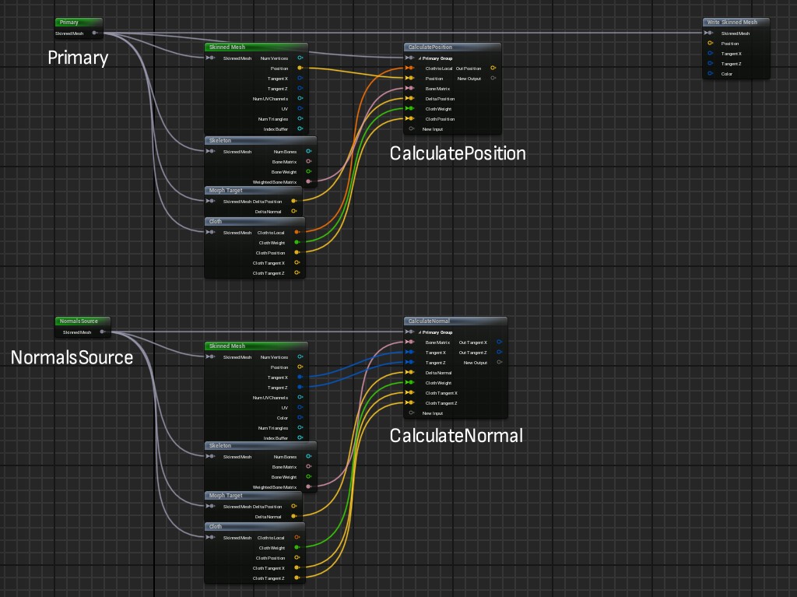The image size is (797, 597).
Task: Click the Cloth to Local input pin on CalculatePosition
Action: (x=409, y=68)
